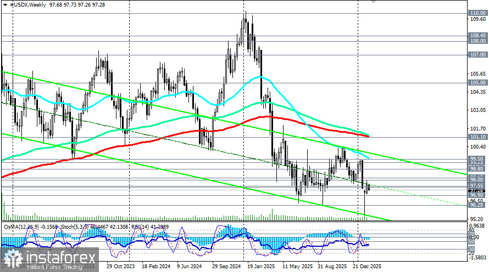Click the 29 Oct 2023 date label
The image size is (489, 272).
point(120,267)
